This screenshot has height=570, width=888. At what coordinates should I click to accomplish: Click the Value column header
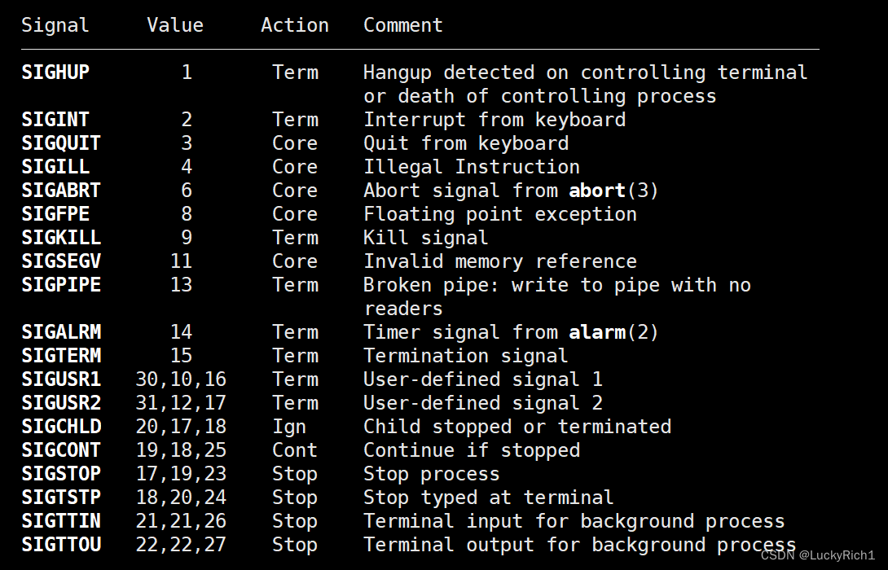[x=175, y=25]
